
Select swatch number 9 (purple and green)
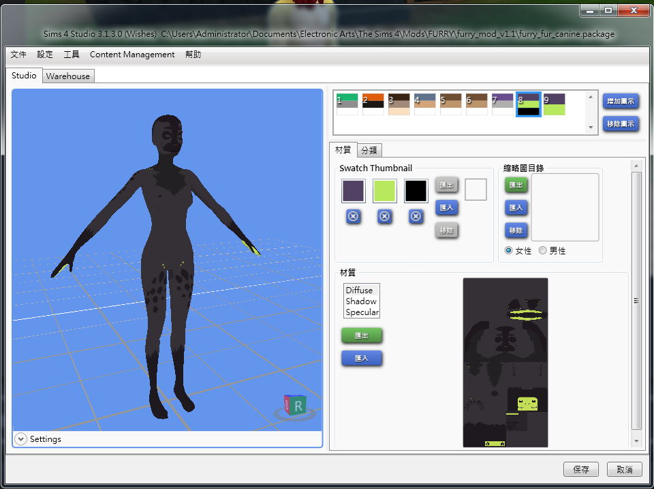555,104
